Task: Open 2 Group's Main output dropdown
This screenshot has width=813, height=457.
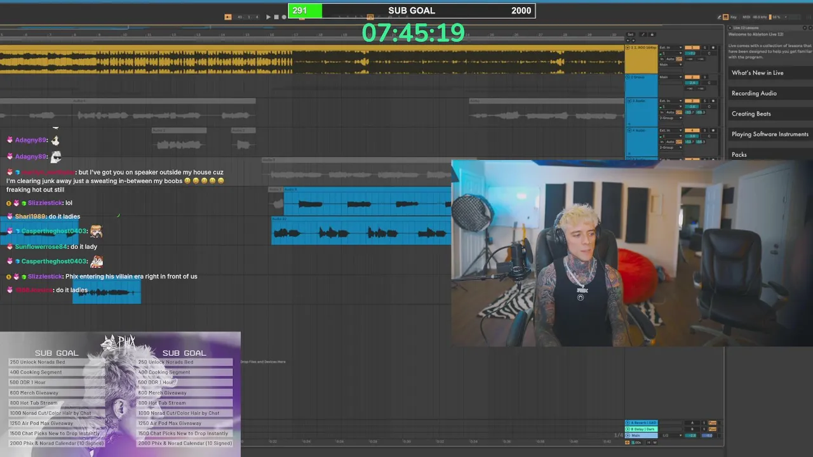Action: [671, 77]
